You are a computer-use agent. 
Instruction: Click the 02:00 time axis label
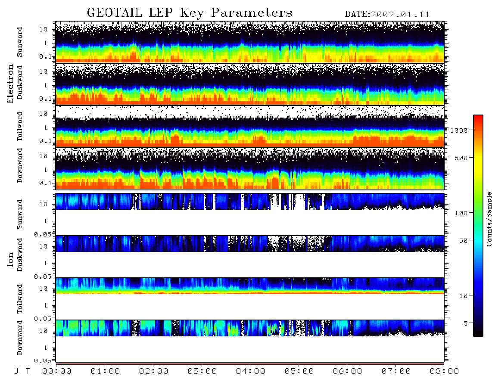click(x=154, y=372)
